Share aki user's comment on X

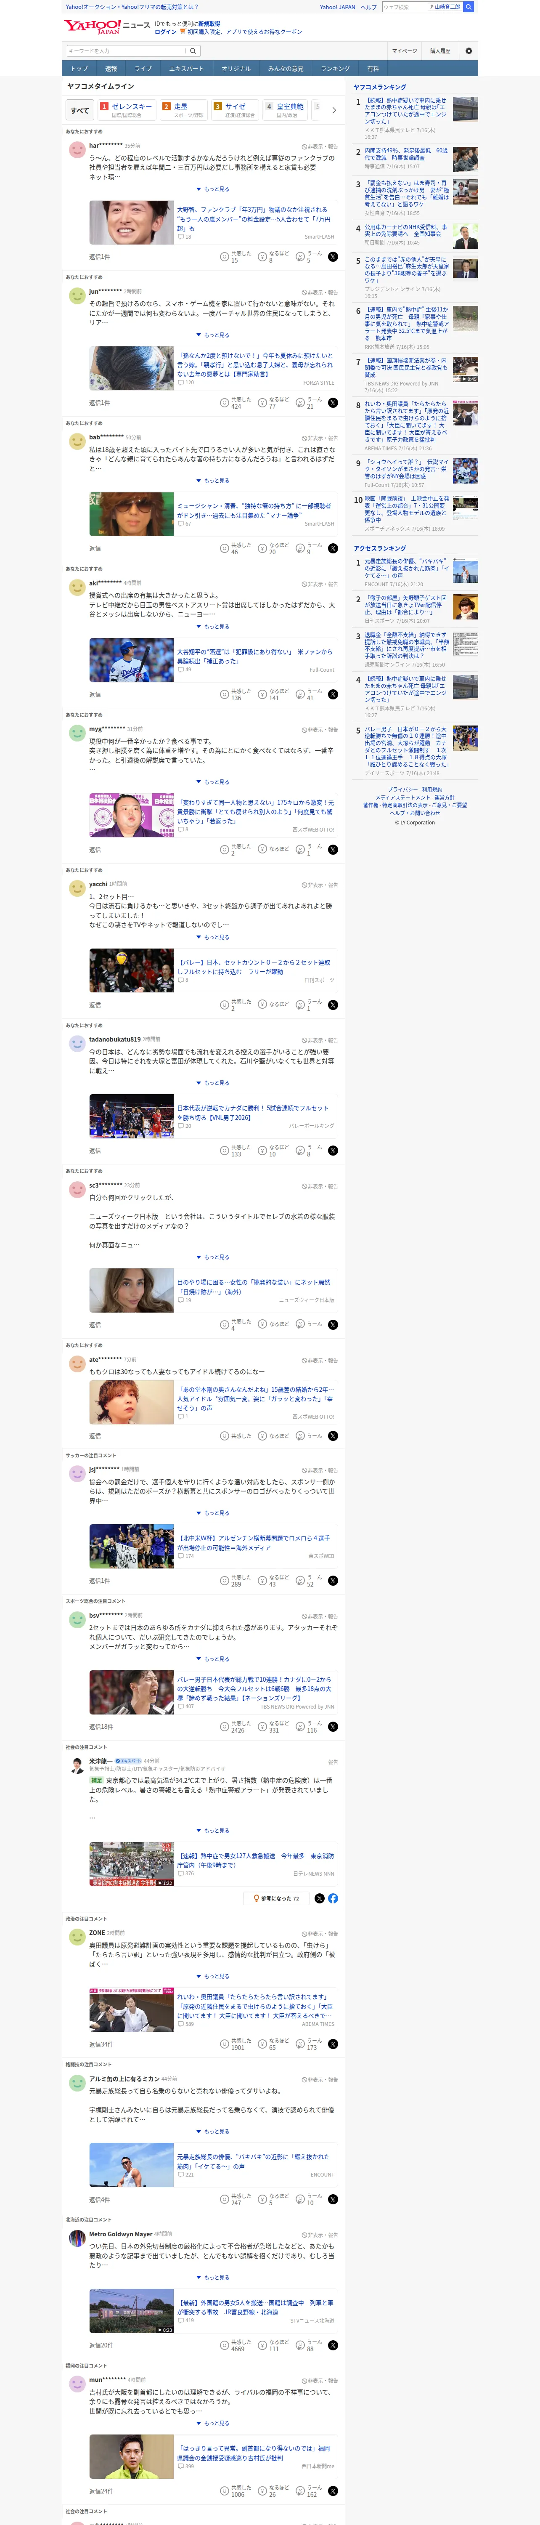click(x=333, y=695)
